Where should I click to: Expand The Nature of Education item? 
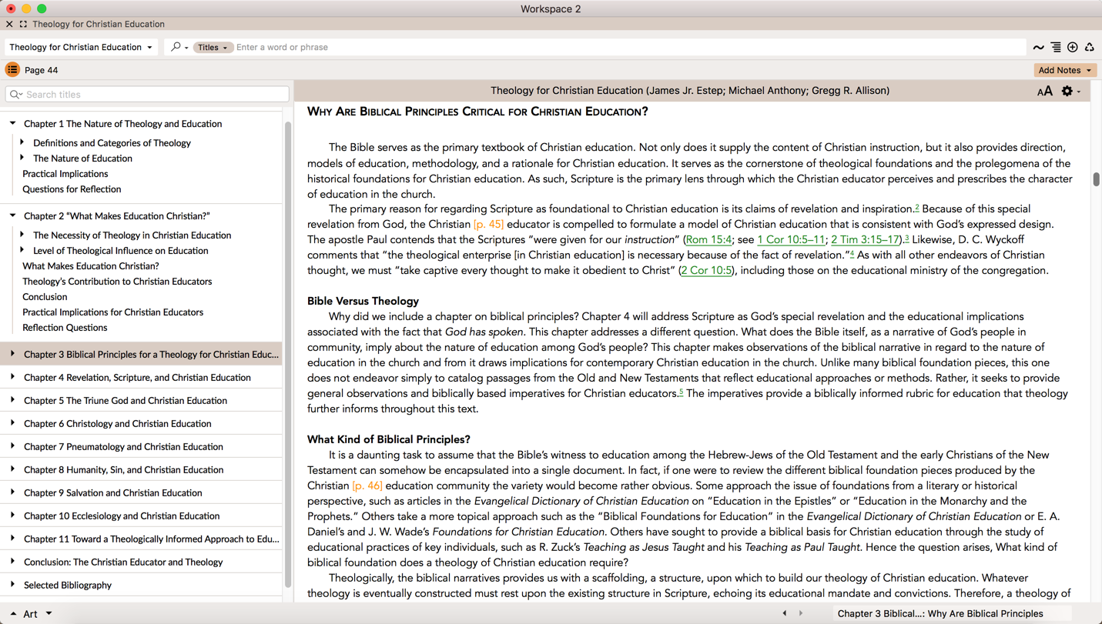point(22,158)
